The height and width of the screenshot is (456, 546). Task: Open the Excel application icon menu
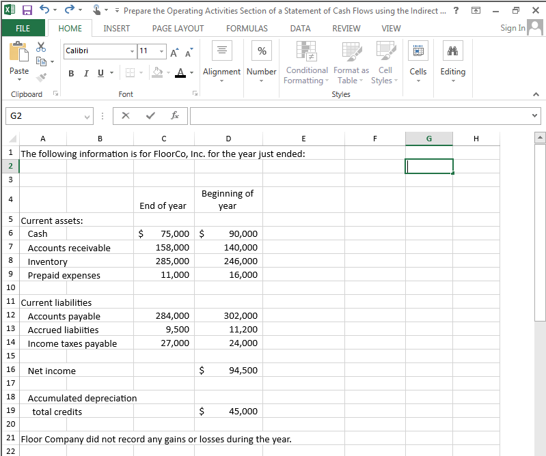(x=10, y=10)
